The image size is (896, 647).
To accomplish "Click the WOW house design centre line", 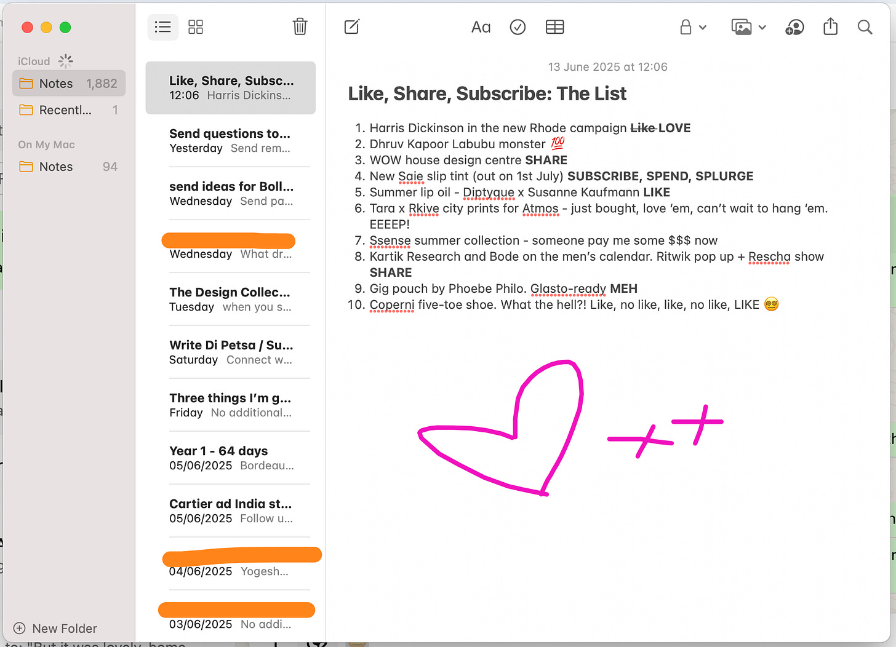I will pyautogui.click(x=468, y=160).
